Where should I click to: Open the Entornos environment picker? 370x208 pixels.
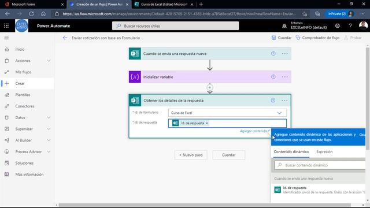[x=305, y=25]
